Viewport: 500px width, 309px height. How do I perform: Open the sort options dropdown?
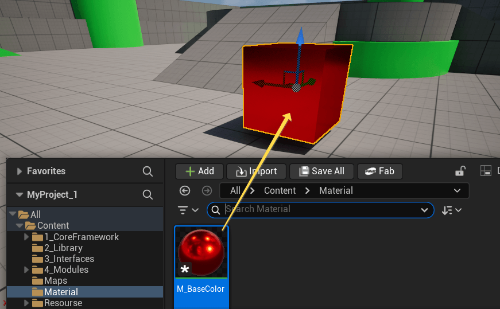(452, 210)
